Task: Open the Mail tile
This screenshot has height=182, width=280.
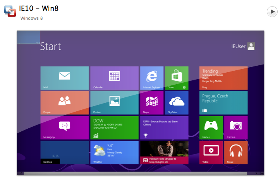Action: click(x=65, y=78)
